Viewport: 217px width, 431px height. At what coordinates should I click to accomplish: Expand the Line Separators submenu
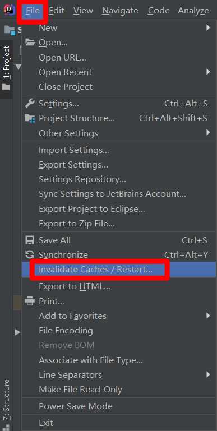[119, 374]
